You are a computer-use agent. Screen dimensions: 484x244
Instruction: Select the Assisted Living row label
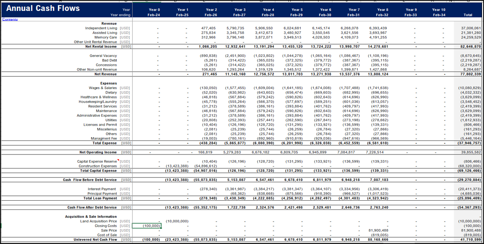(x=105, y=33)
